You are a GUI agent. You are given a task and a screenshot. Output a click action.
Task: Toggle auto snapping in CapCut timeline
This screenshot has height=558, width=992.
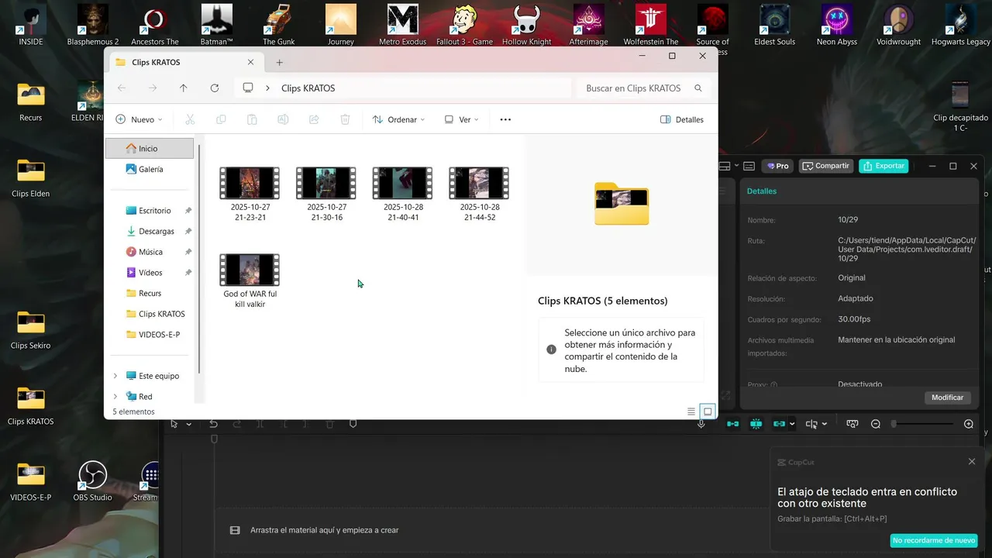click(x=756, y=424)
